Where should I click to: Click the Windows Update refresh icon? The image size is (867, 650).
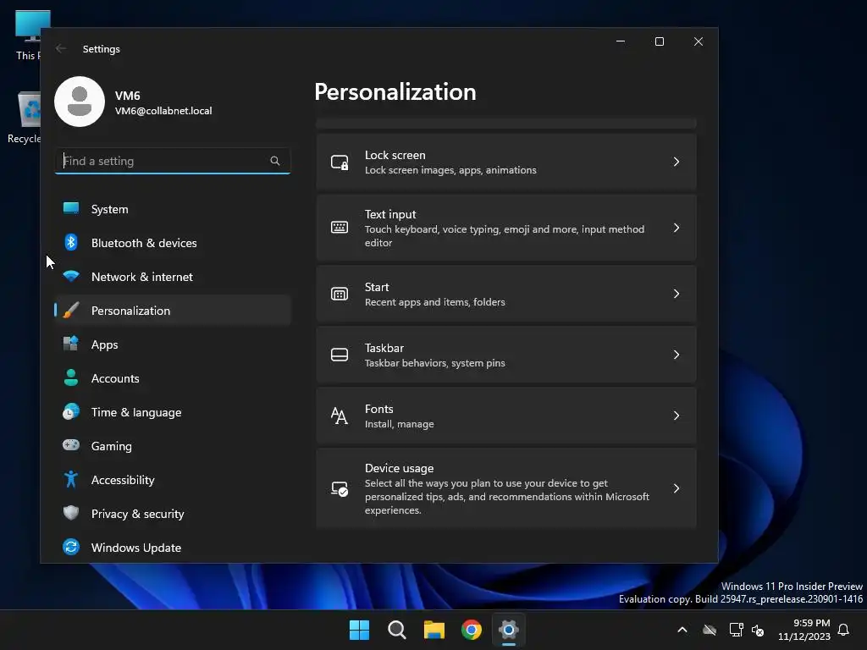pos(71,547)
